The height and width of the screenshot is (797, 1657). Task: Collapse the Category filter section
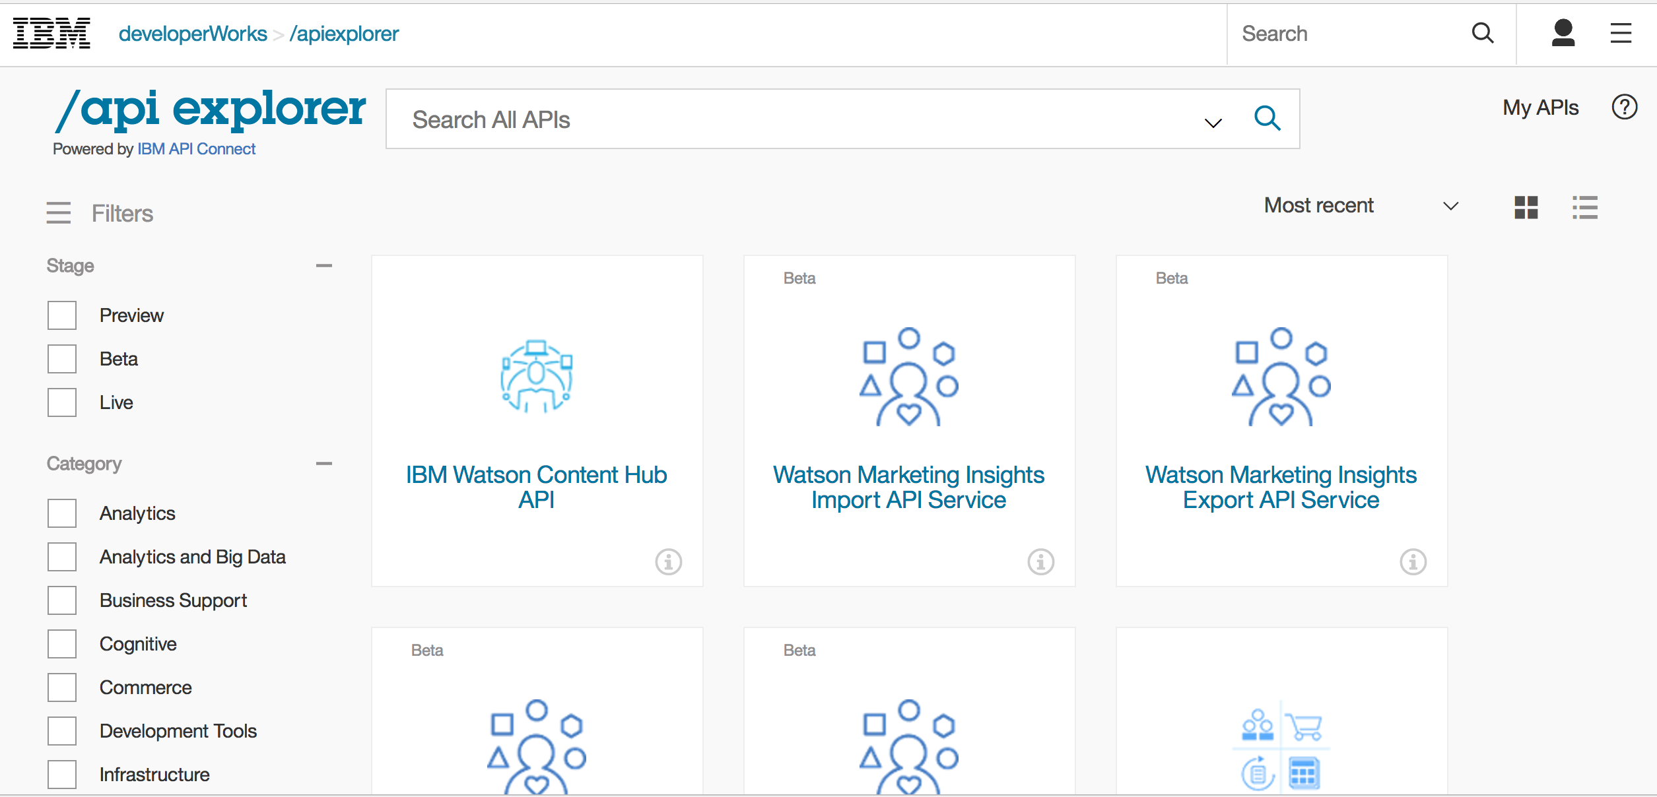(x=324, y=464)
